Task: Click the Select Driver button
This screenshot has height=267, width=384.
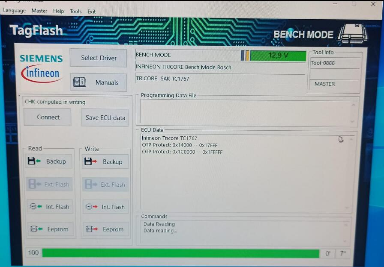Action: (x=99, y=58)
